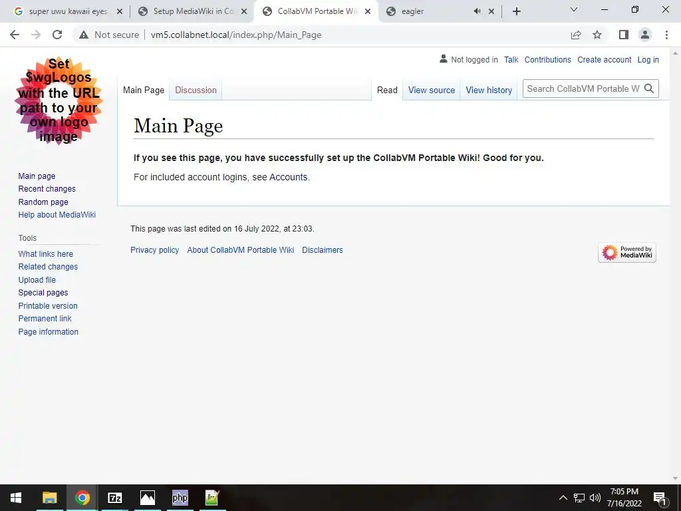
Task: Open the Chrome profile avatar
Action: point(645,35)
